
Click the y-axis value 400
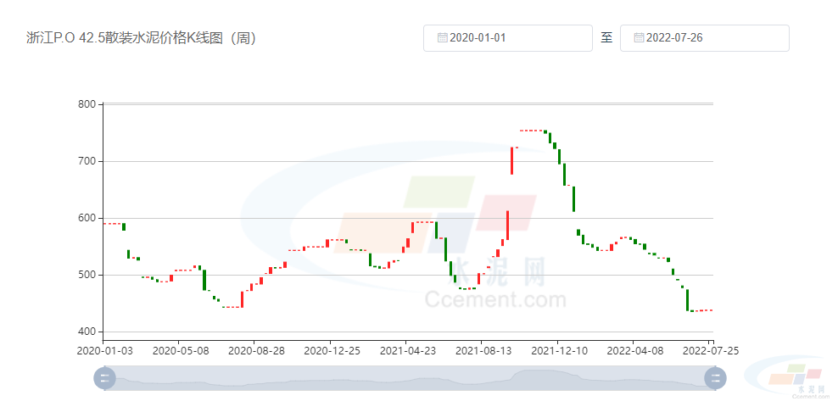pyautogui.click(x=87, y=332)
